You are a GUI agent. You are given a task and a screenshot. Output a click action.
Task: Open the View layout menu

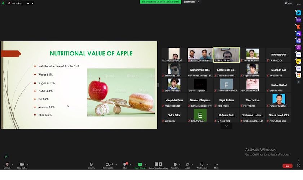pos(289,3)
